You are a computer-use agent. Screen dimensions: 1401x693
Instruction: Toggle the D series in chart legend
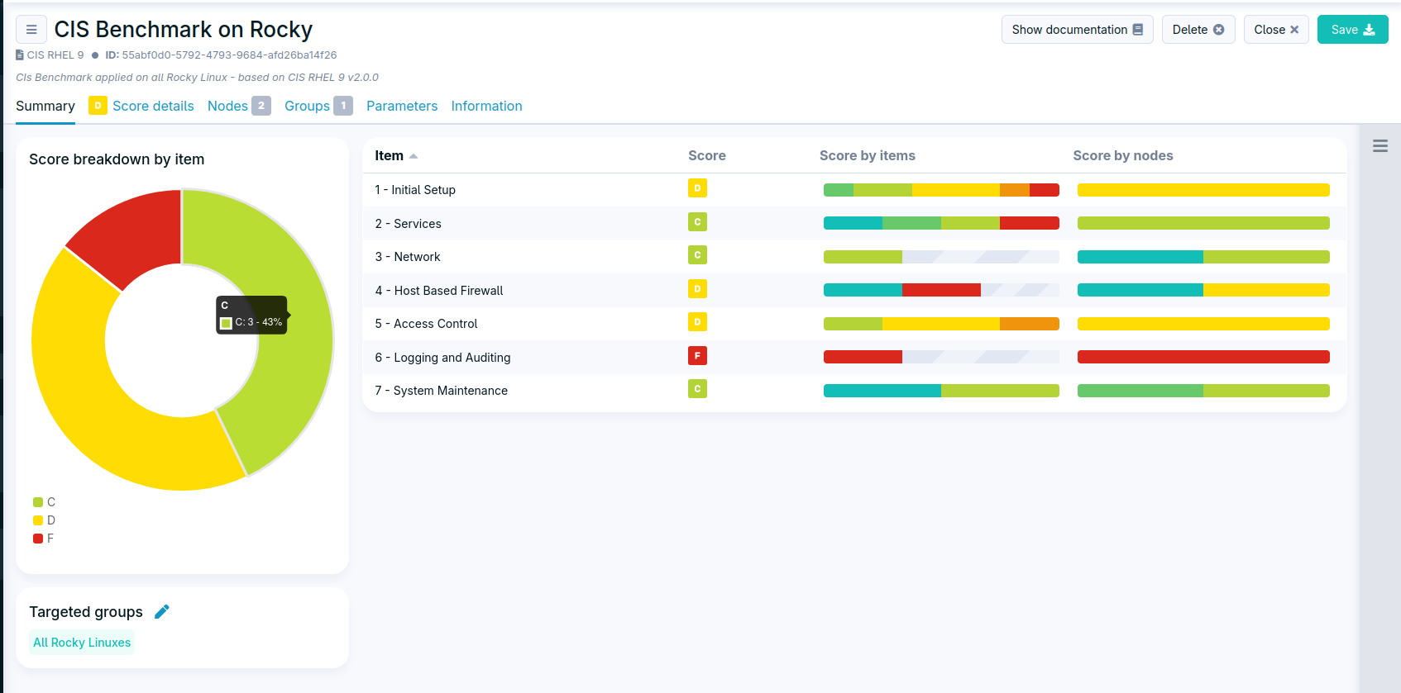pyautogui.click(x=45, y=520)
